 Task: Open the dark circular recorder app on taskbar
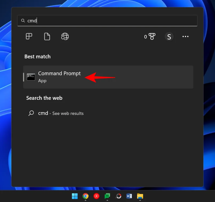pyautogui.click(x=118, y=196)
